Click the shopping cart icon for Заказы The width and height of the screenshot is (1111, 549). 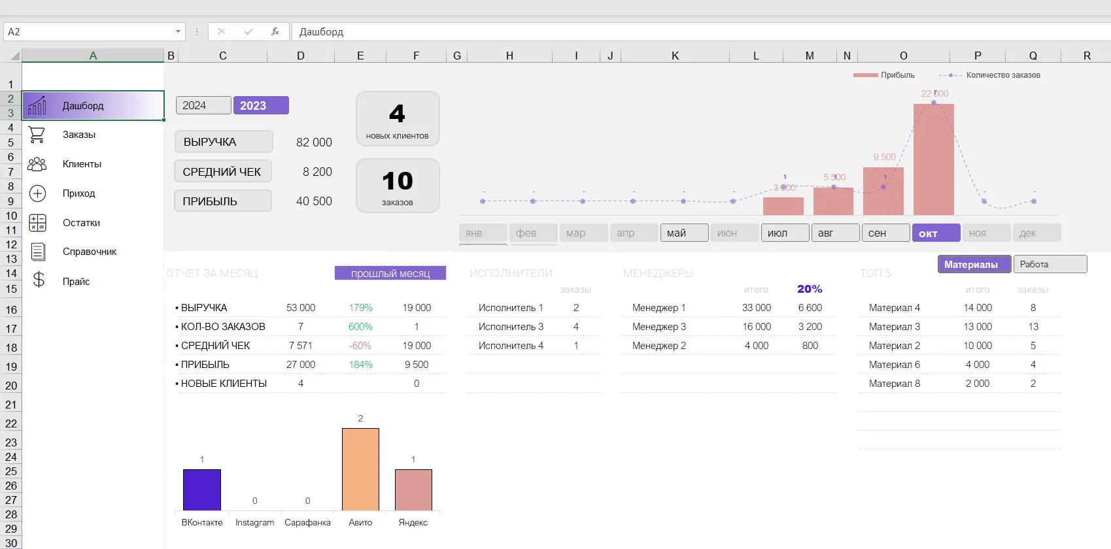point(37,135)
